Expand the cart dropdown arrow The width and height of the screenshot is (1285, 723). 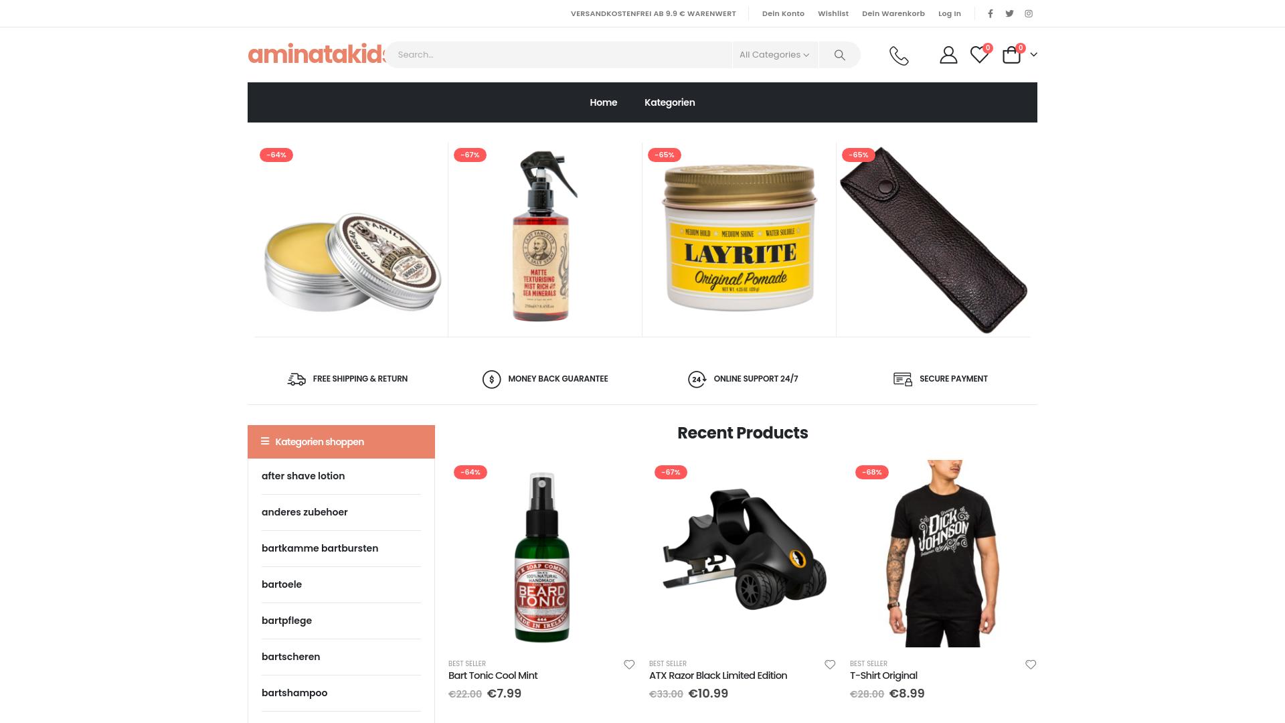coord(1033,55)
